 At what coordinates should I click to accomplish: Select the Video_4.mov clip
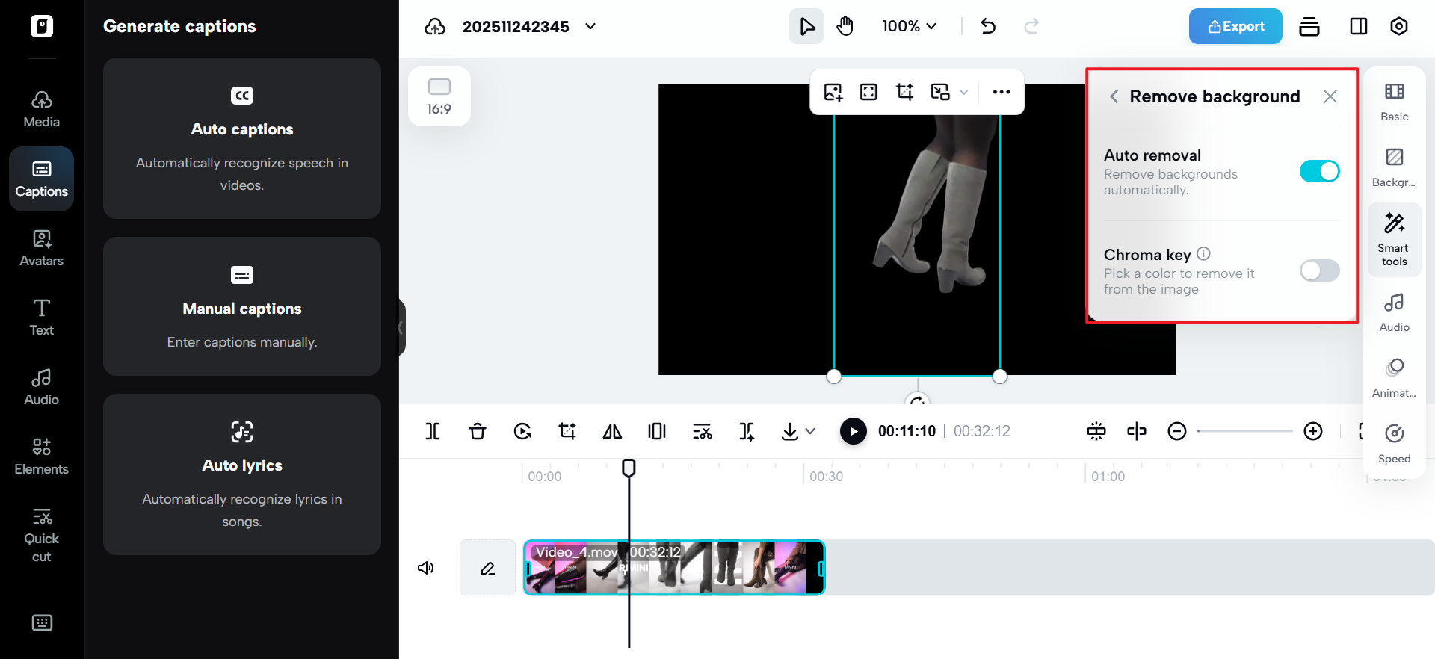click(674, 568)
